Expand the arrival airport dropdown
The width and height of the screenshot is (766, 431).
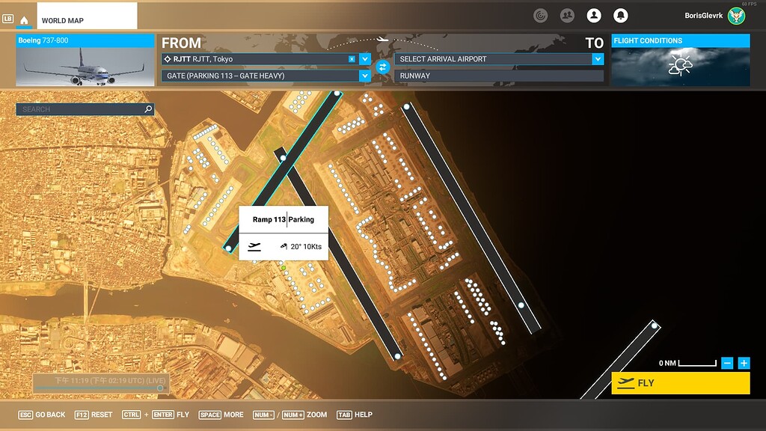click(x=598, y=59)
